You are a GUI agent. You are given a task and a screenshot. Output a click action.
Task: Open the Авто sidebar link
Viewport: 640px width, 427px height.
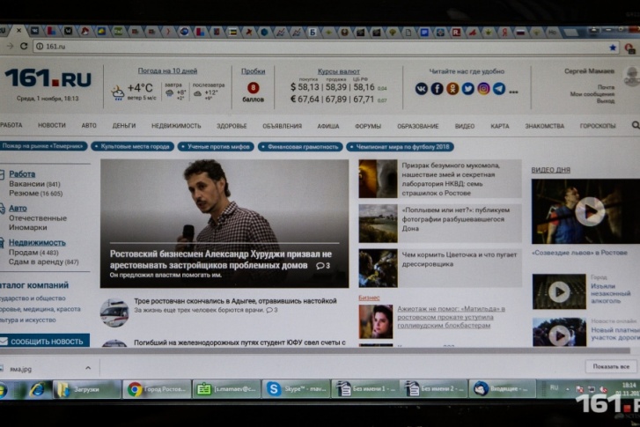click(18, 208)
